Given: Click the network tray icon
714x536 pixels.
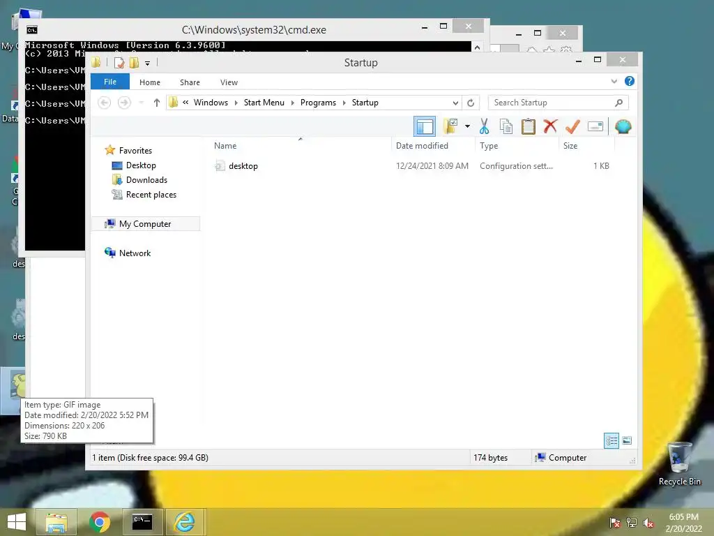Looking at the screenshot, I should pyautogui.click(x=632, y=522).
